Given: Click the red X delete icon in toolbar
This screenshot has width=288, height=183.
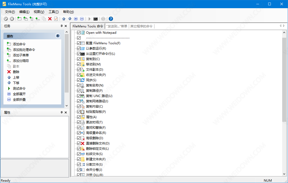Looking at the screenshot, I should pyautogui.click(x=50, y=19).
